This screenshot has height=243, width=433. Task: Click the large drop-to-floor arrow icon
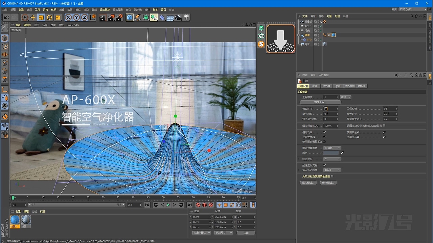tap(280, 39)
